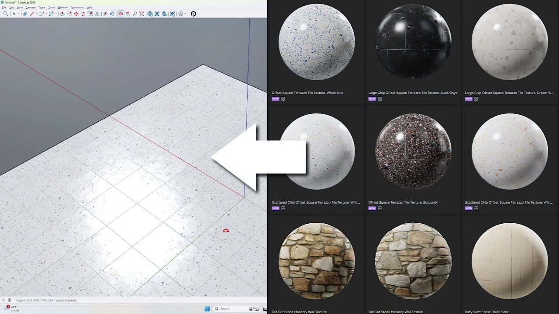The image size is (559, 314).
Task: Click 'Large Chip Offset Square Terrazzo Tile Texture, Black Onyx'
Action: click(413, 93)
